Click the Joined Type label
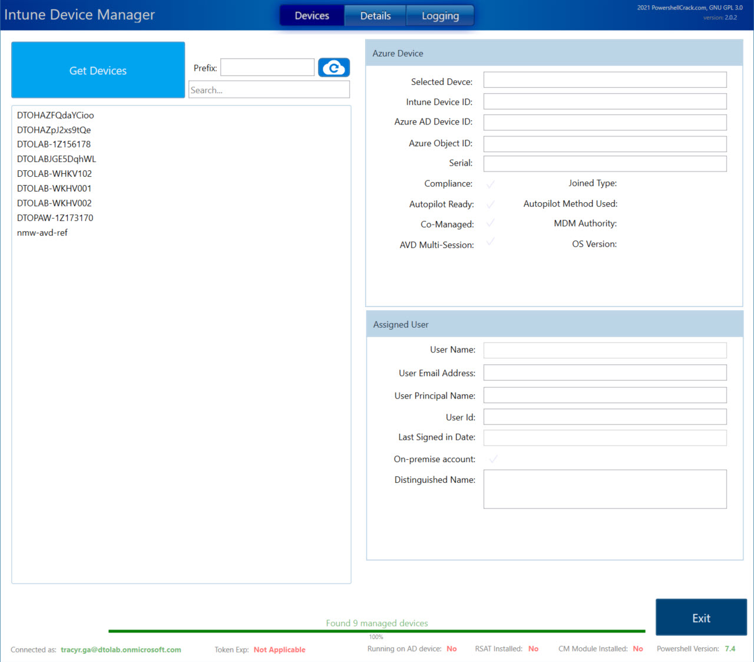 (593, 183)
